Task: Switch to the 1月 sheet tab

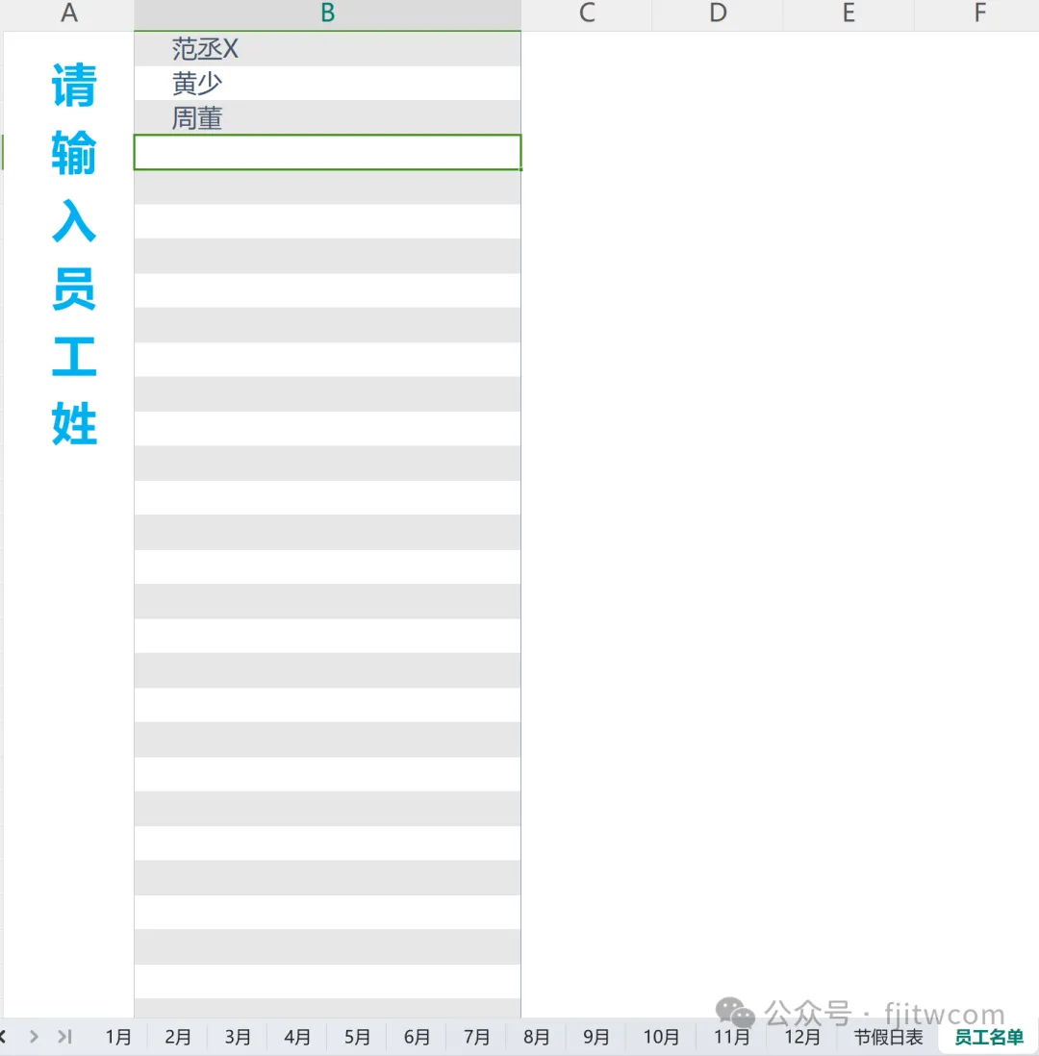Action: click(x=118, y=1037)
